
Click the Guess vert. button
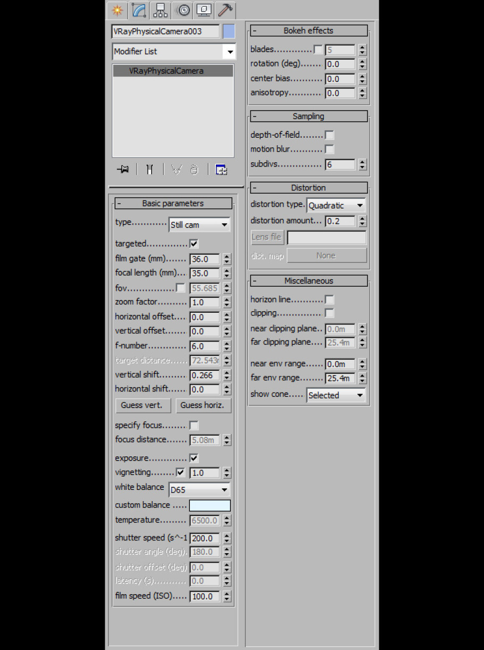pyautogui.click(x=143, y=405)
